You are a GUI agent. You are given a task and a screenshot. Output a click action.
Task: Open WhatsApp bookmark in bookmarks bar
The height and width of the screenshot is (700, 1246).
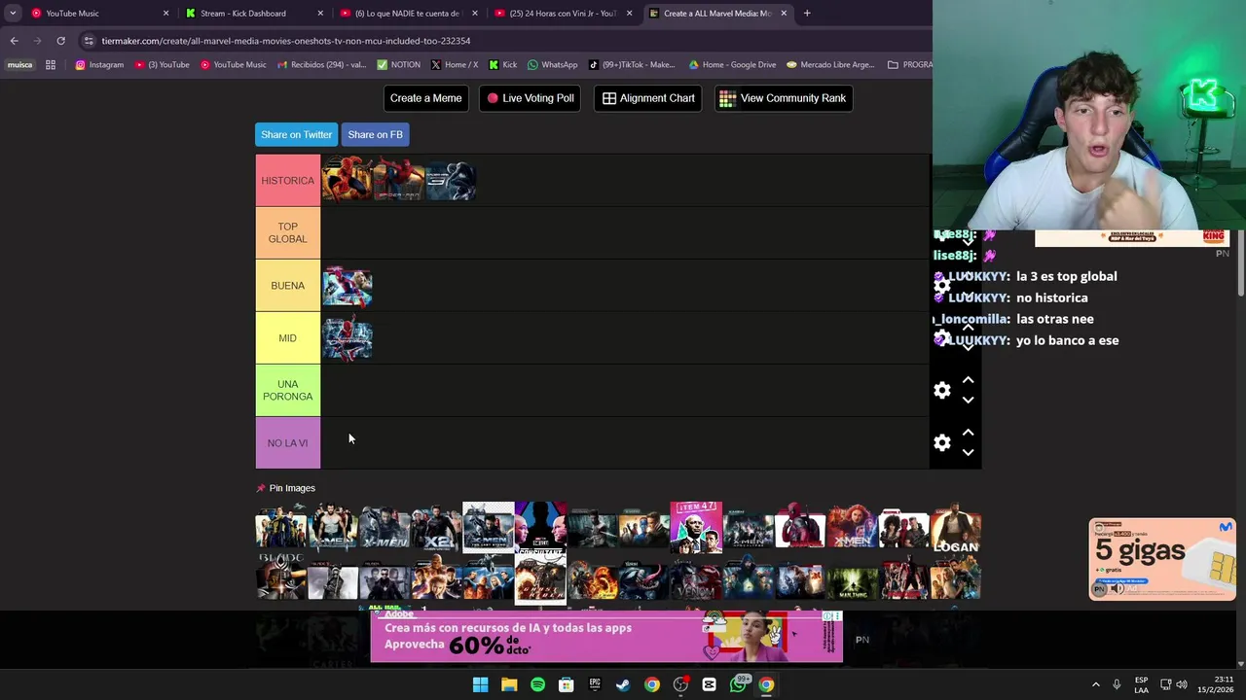[552, 65]
